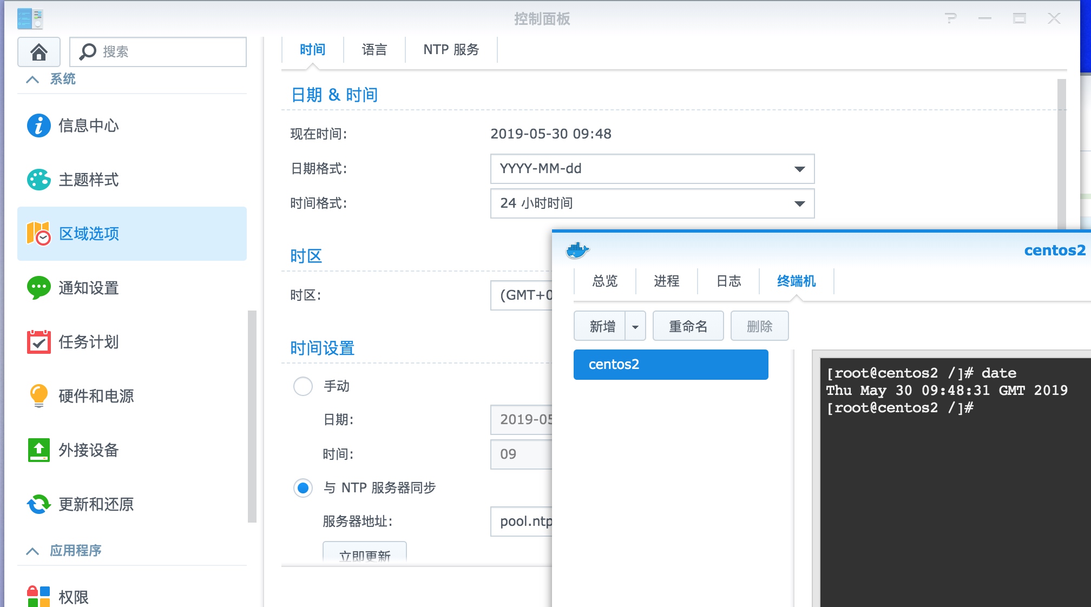This screenshot has width=1091, height=607.
Task: Click the 时区 section heading
Action: coord(306,256)
